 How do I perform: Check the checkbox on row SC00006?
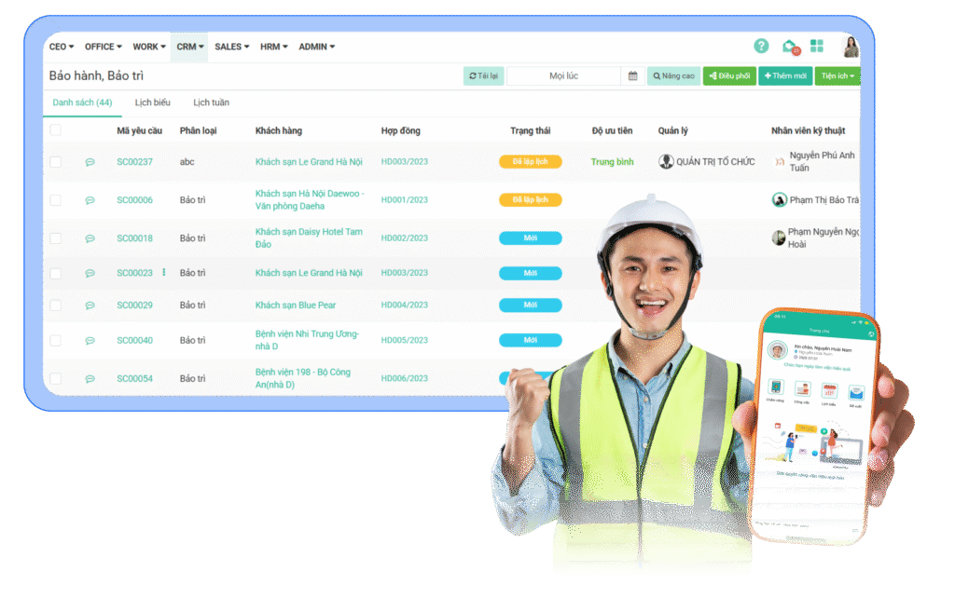56,198
